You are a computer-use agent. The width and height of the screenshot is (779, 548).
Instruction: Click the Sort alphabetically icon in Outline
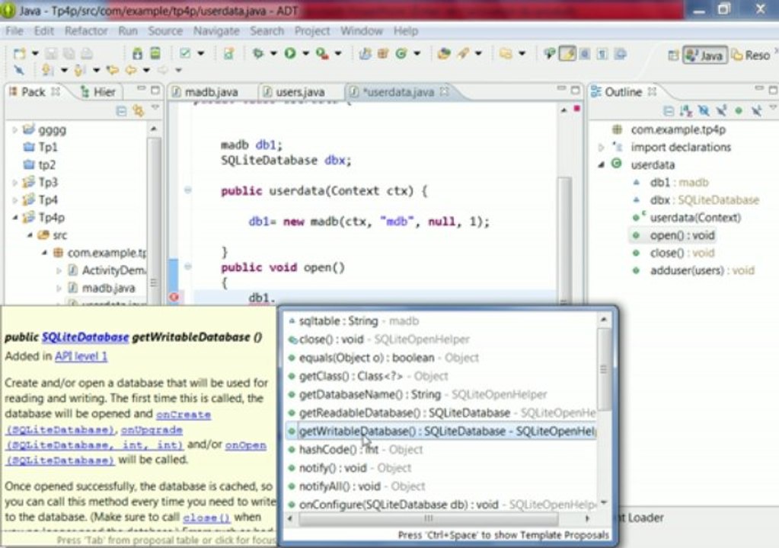coord(685,111)
